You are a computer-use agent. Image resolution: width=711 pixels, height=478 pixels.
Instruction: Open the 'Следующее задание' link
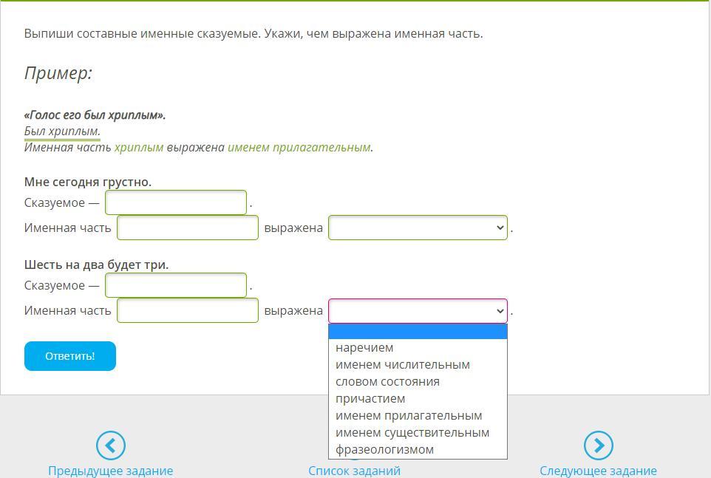[598, 471]
